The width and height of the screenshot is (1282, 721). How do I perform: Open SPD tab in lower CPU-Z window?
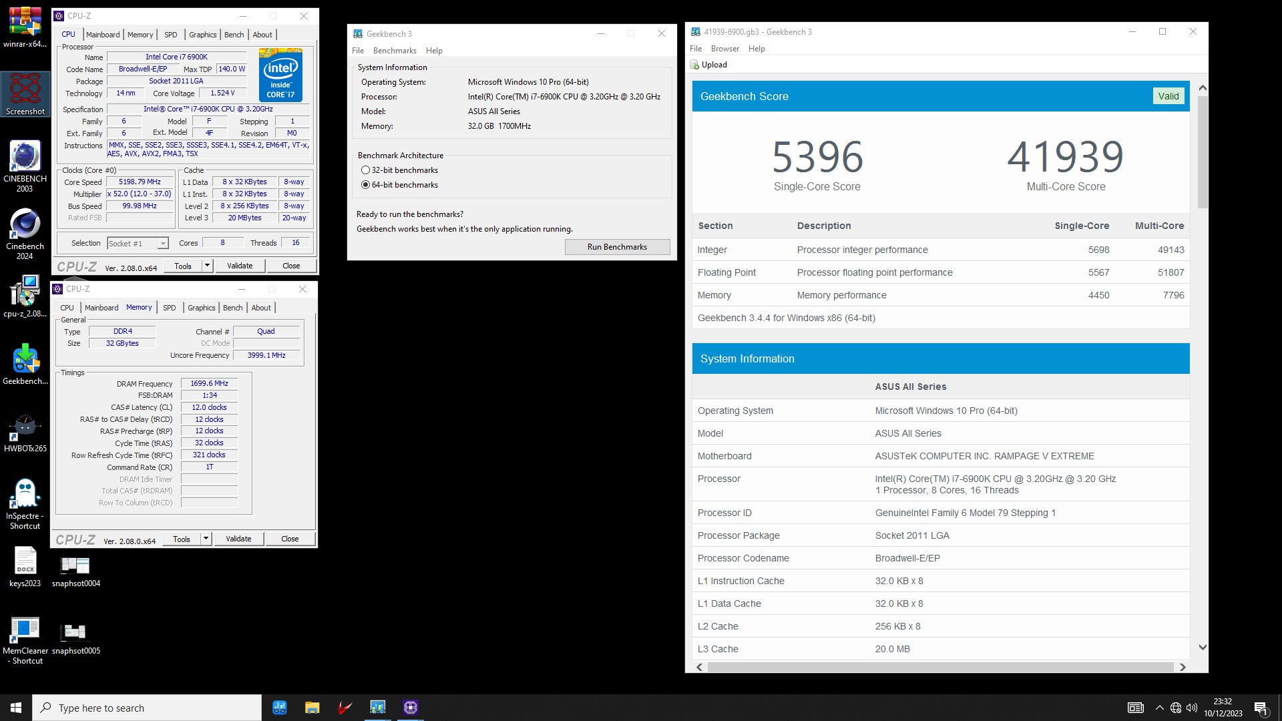(x=170, y=308)
